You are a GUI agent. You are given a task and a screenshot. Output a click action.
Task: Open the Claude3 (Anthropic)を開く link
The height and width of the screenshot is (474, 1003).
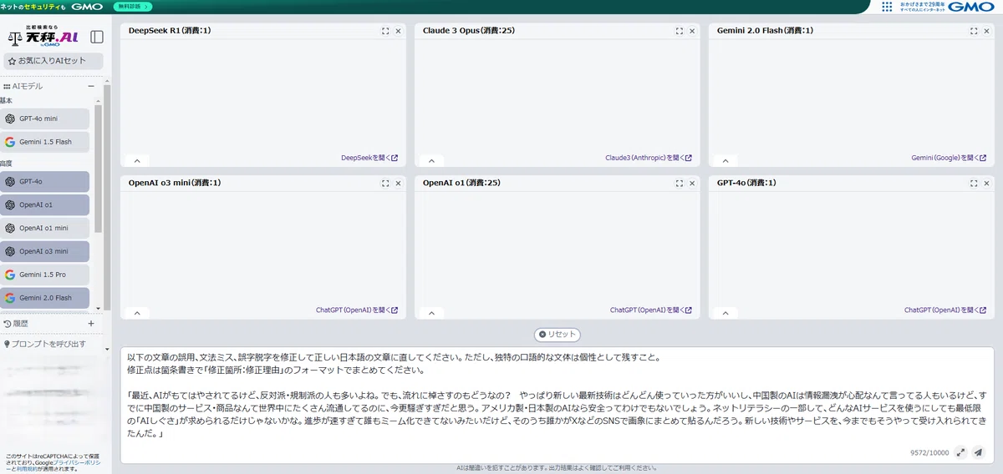(x=649, y=158)
